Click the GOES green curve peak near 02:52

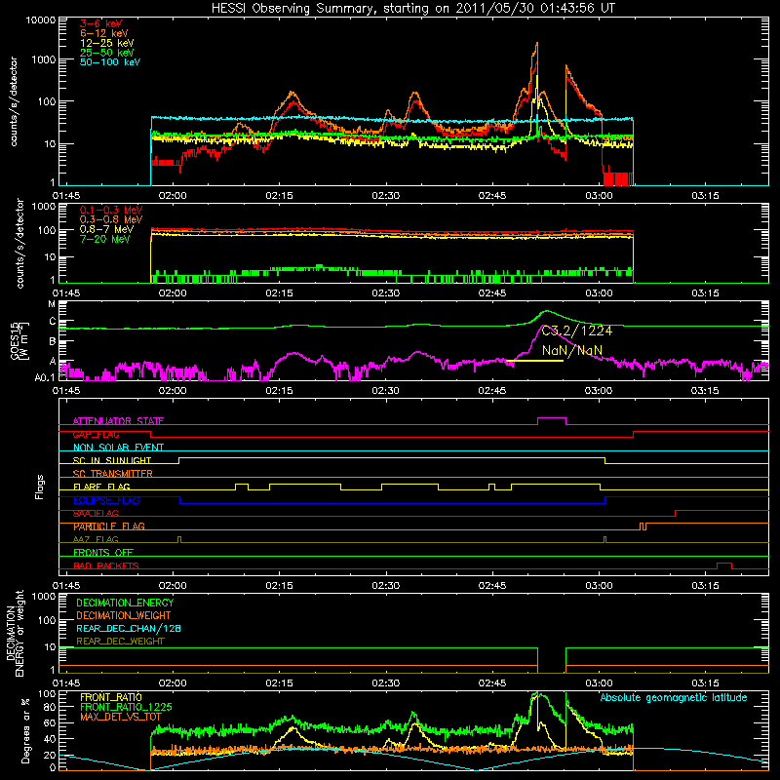[x=547, y=311]
